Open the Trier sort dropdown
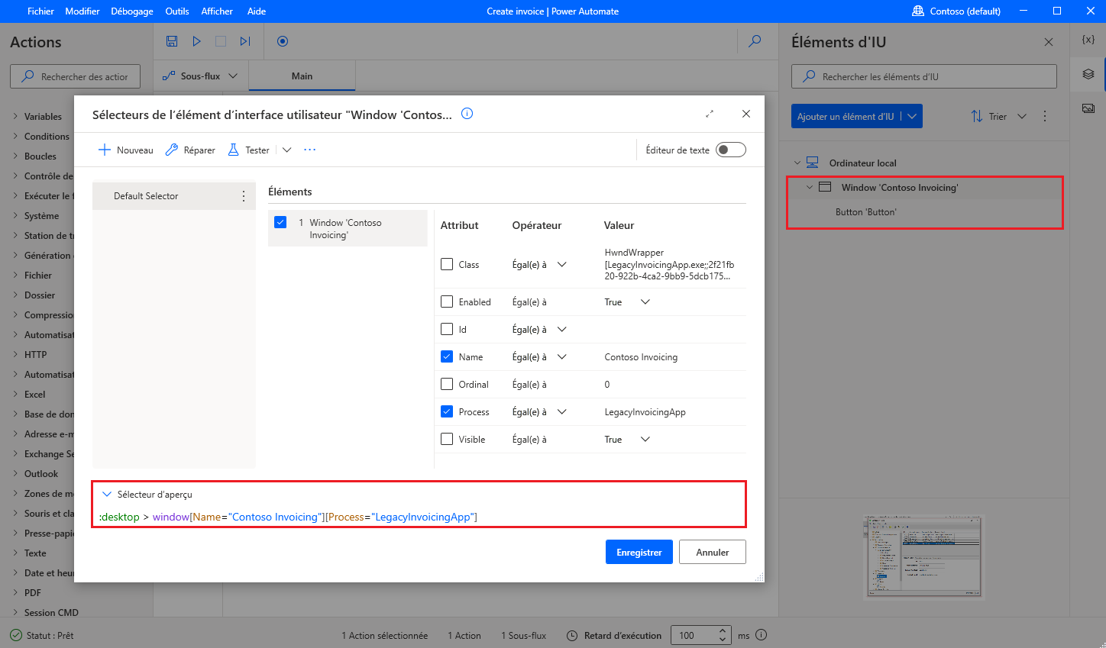 pyautogui.click(x=999, y=116)
